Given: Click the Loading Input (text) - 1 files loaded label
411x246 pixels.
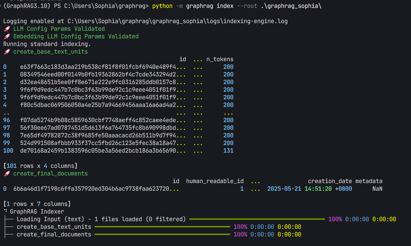Looking at the screenshot, I should point(101,219).
